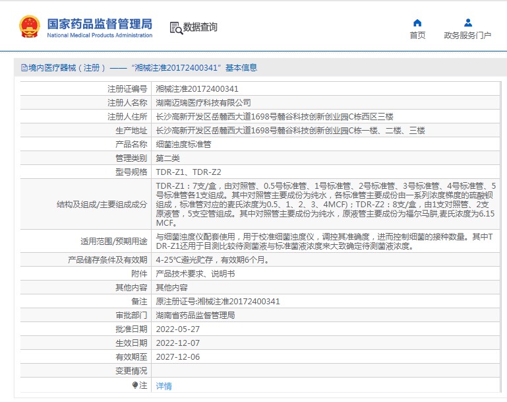Click the product name 细菌浊度标准管
Image resolution: width=507 pixels, height=402 pixels.
(x=183, y=144)
